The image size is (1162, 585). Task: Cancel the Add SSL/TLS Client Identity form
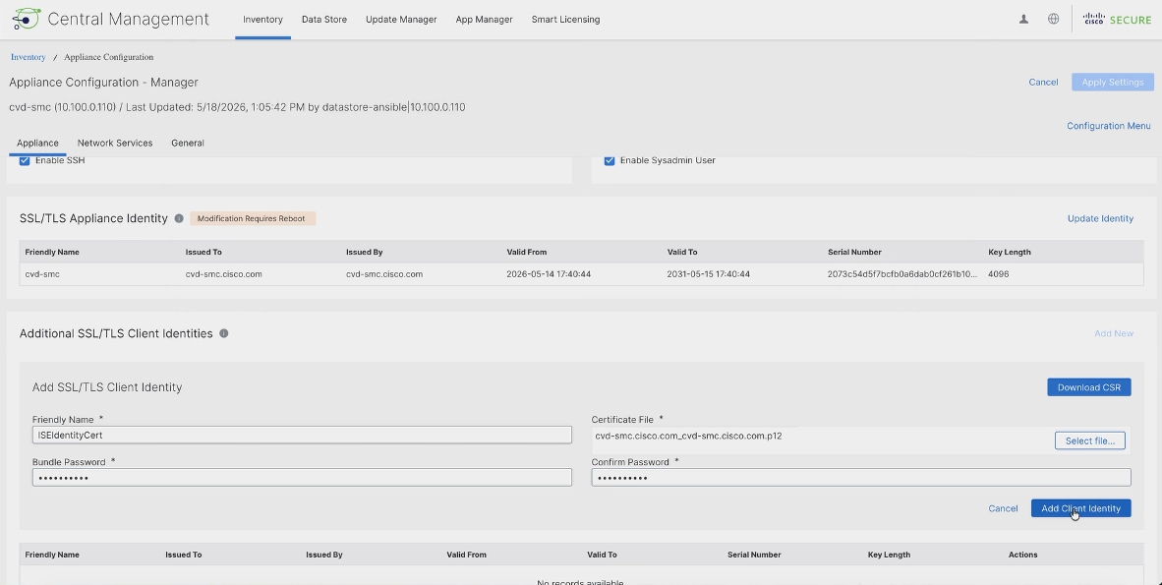coord(1003,508)
